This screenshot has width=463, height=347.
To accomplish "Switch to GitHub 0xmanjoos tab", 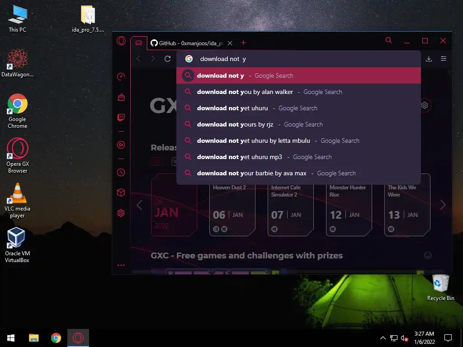I will point(187,43).
